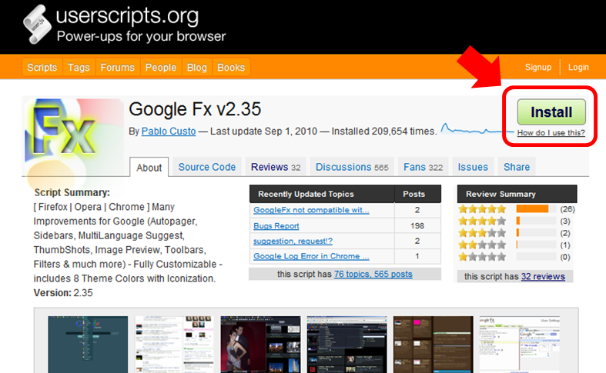Open the 'suggestion, request!?' topic
This screenshot has height=373, width=606.
[x=293, y=241]
